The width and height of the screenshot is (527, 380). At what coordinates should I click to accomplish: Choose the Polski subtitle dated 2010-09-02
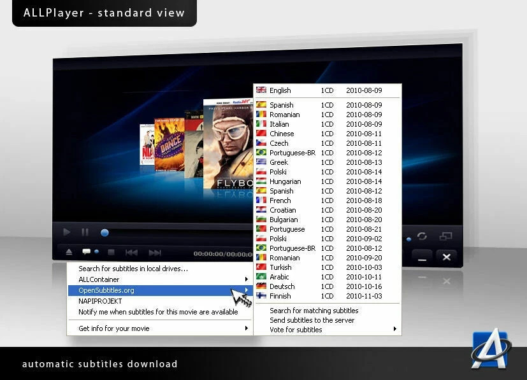(x=328, y=239)
